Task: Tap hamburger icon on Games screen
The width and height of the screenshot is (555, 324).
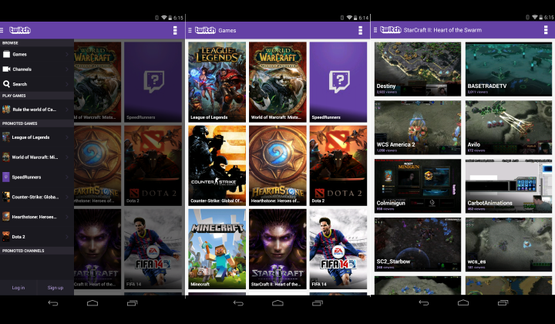Action: point(190,30)
